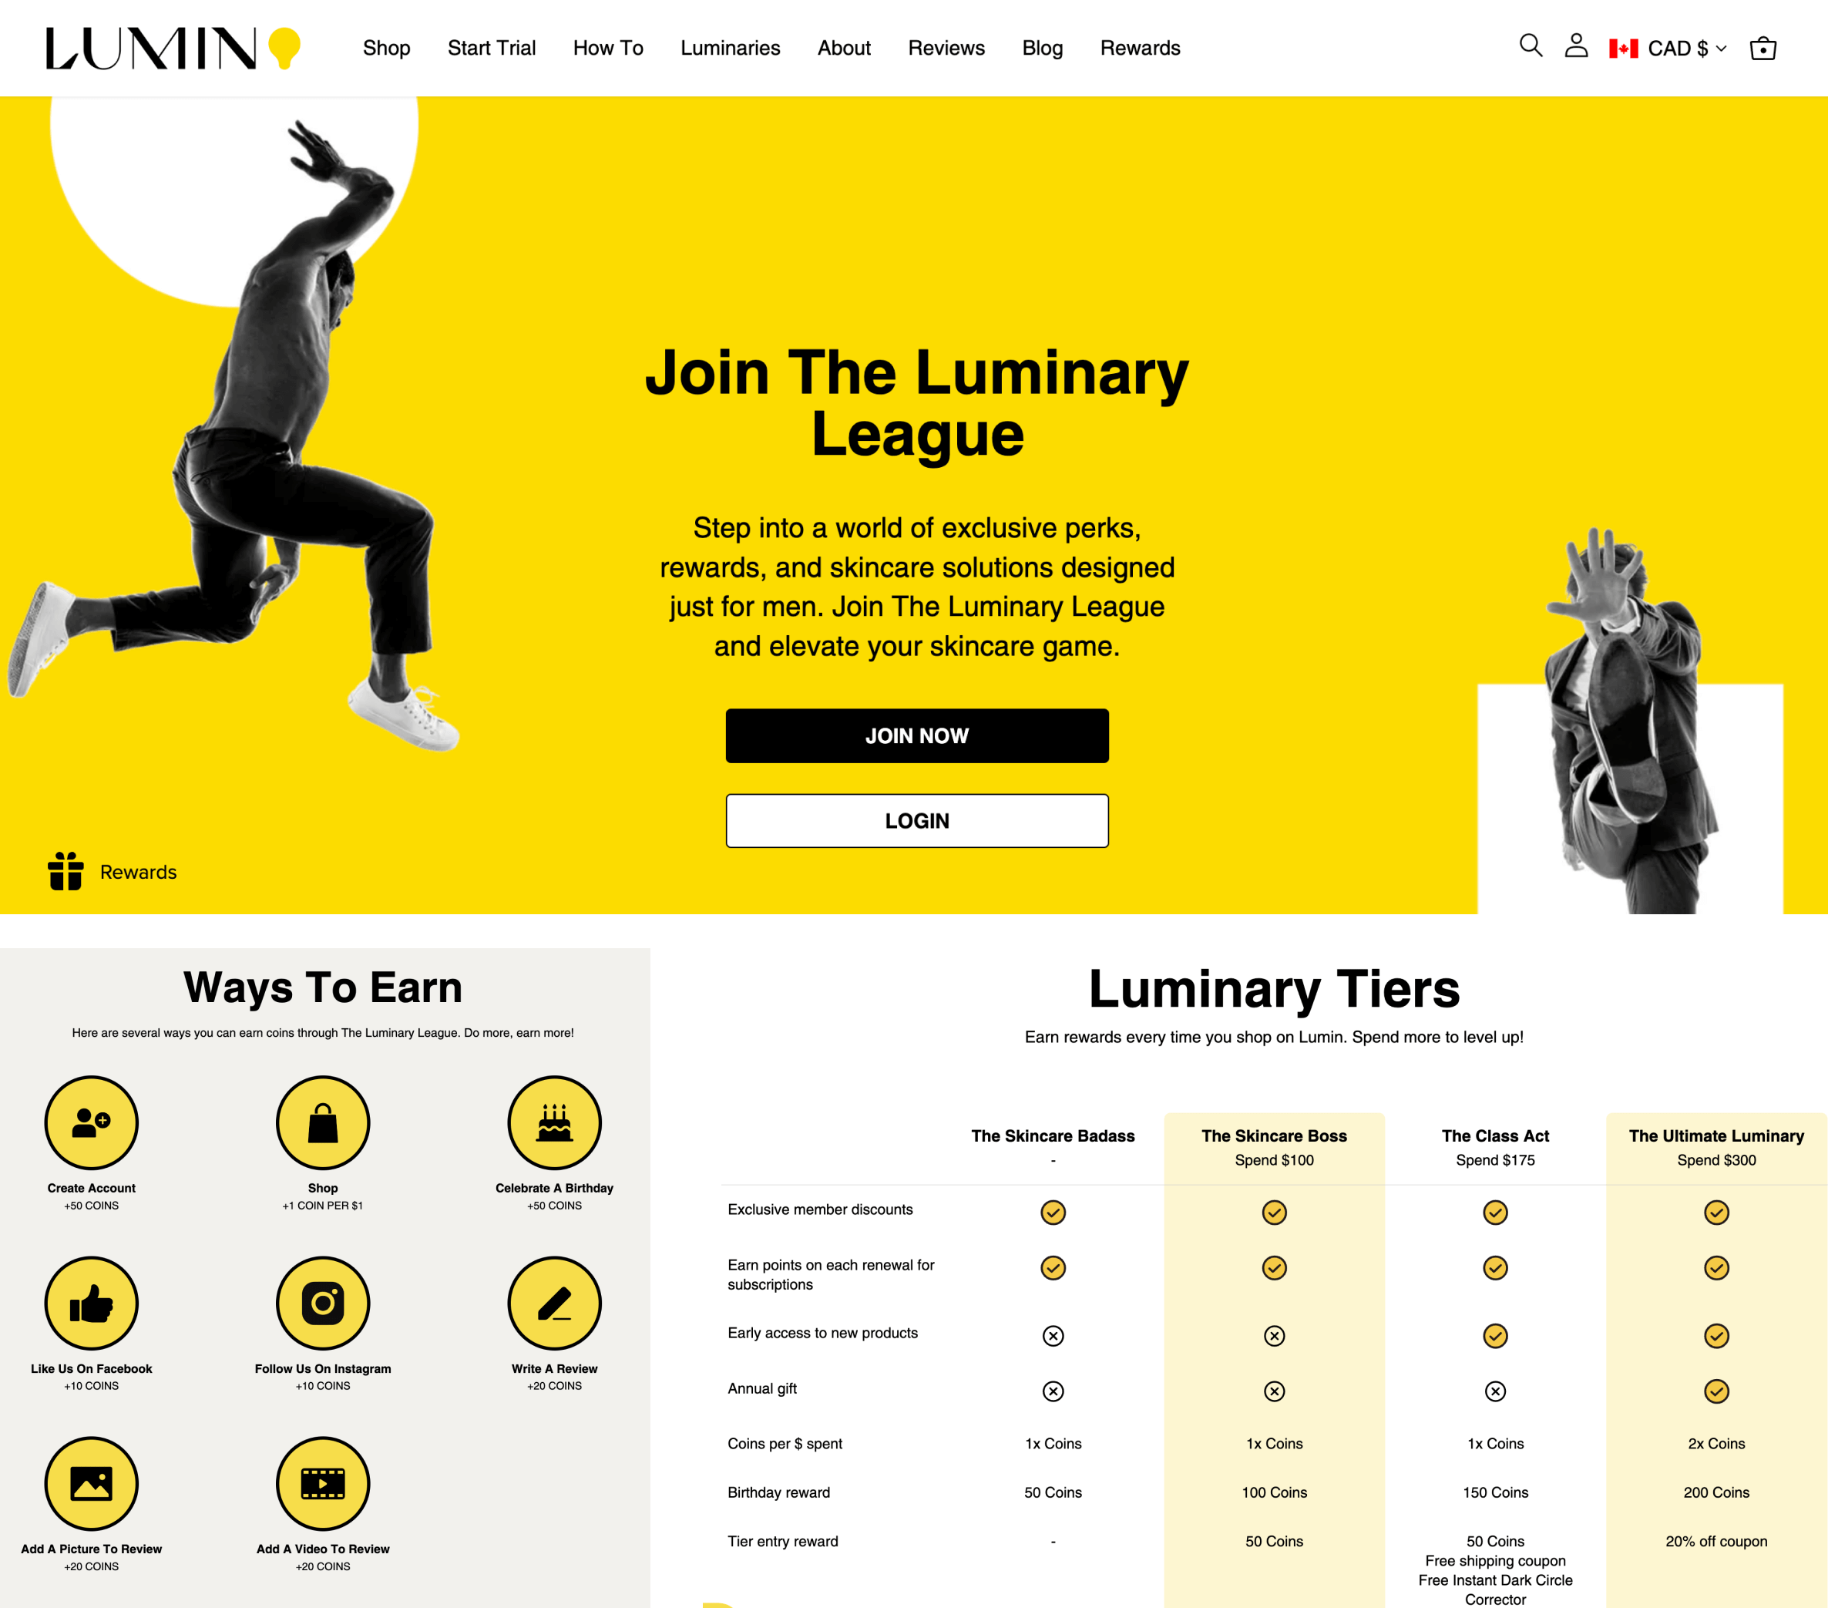Select the How To menu item

(608, 47)
